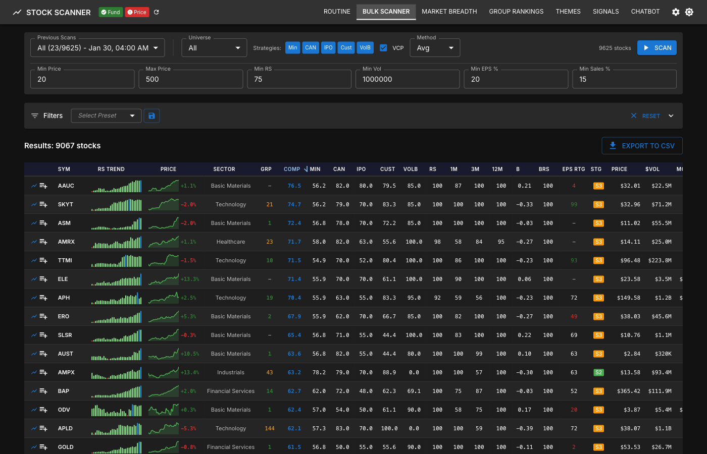Viewport: 707px width, 454px height.
Task: Expand the Filters panel chevron
Action: coord(671,116)
